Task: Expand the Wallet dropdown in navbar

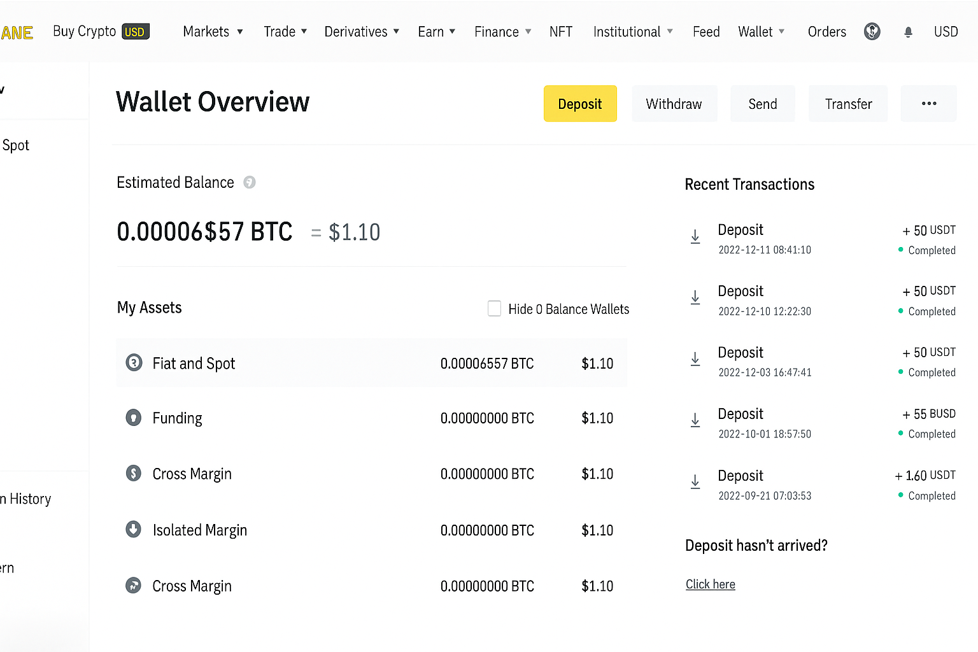Action: [x=761, y=32]
